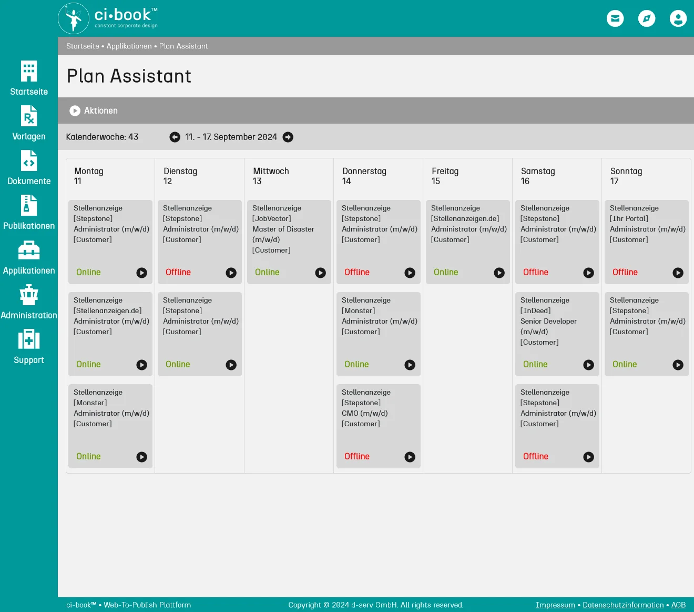Open Vorlagen in sidebar
The height and width of the screenshot is (612, 694).
(x=29, y=123)
